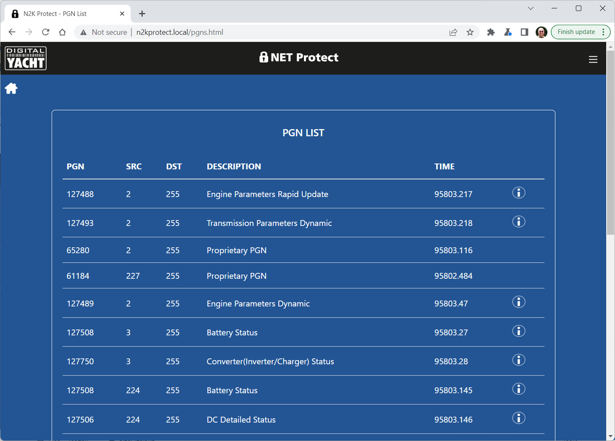Open Chrome profile avatar menu
This screenshot has height=441, width=615.
click(x=541, y=32)
